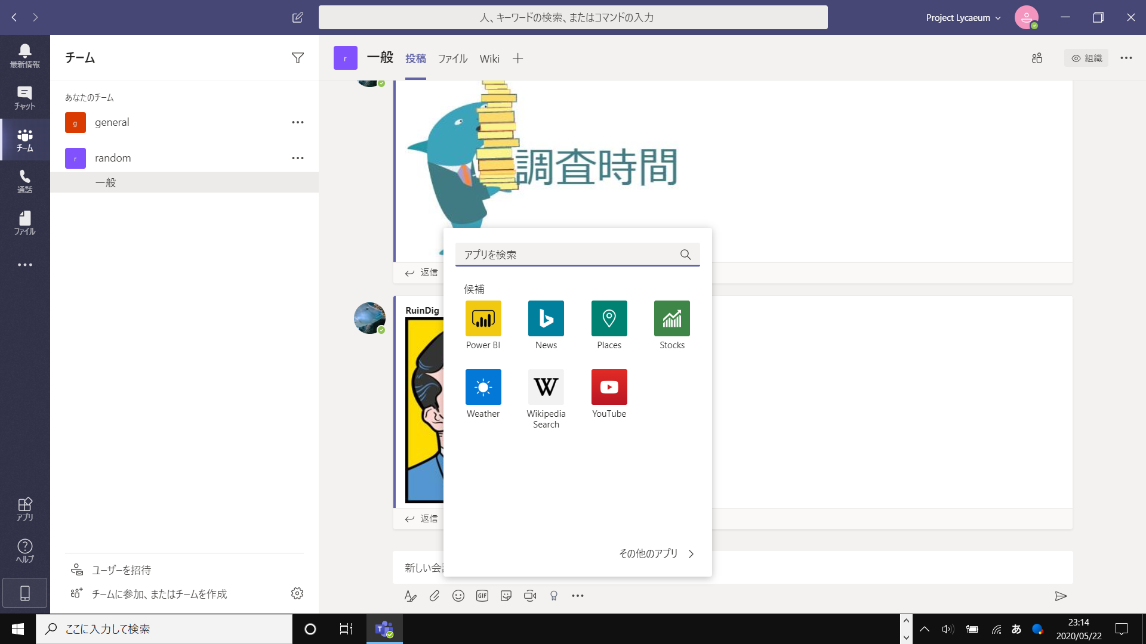The image size is (1146, 644).
Task: Click the attach file paperclip icon
Action: click(434, 596)
